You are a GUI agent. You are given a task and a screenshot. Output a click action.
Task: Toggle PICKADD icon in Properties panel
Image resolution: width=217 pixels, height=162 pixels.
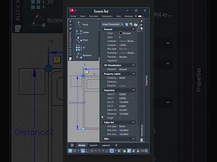(x=127, y=24)
